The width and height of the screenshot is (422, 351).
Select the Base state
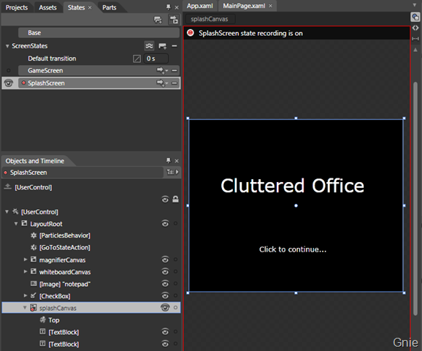[x=99, y=33]
